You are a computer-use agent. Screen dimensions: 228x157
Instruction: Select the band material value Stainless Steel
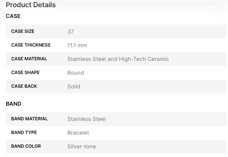click(87, 119)
